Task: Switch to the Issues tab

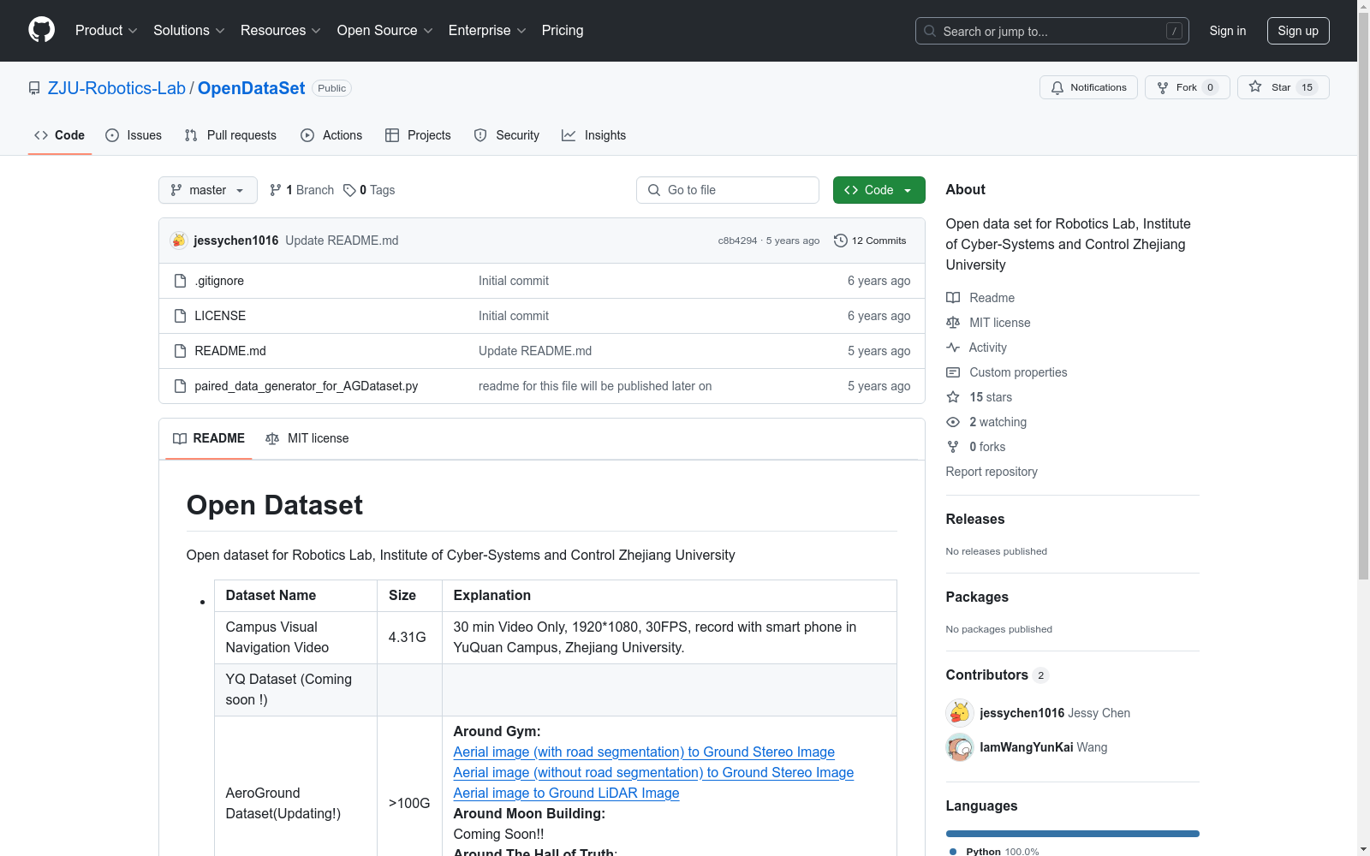Action: pos(134,135)
